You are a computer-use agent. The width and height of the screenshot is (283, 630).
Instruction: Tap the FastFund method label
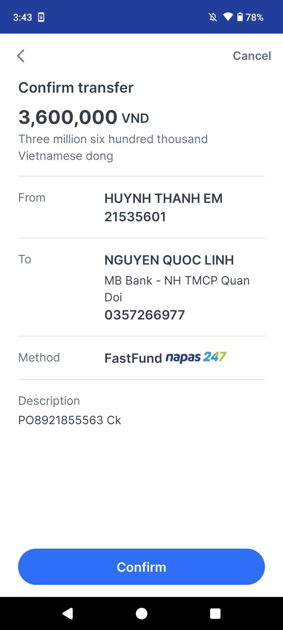point(133,358)
